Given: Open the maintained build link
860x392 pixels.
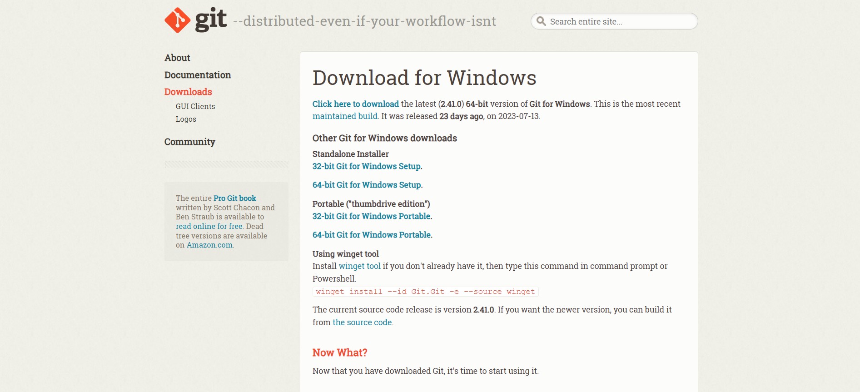Looking at the screenshot, I should click(x=345, y=116).
